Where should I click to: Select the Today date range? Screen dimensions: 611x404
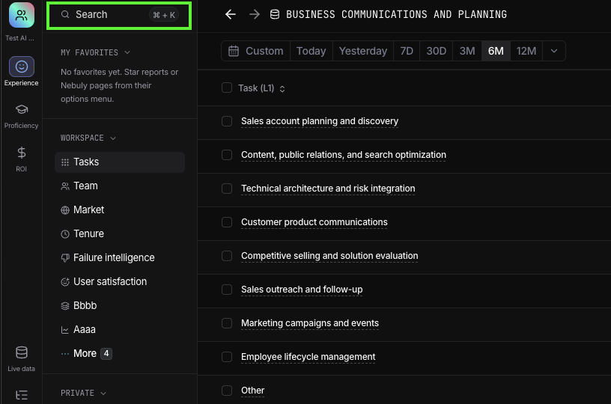click(311, 51)
